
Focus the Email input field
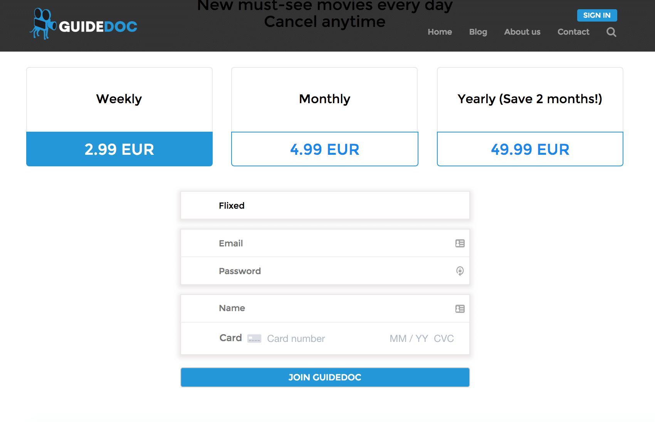coord(325,243)
